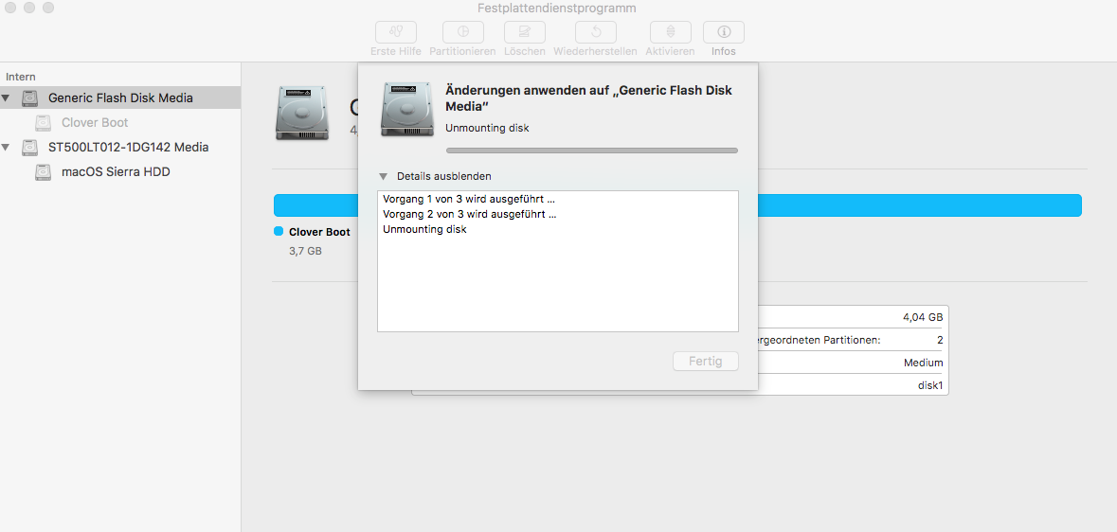
Task: Click the yellow minimize window button
Action: tap(29, 8)
